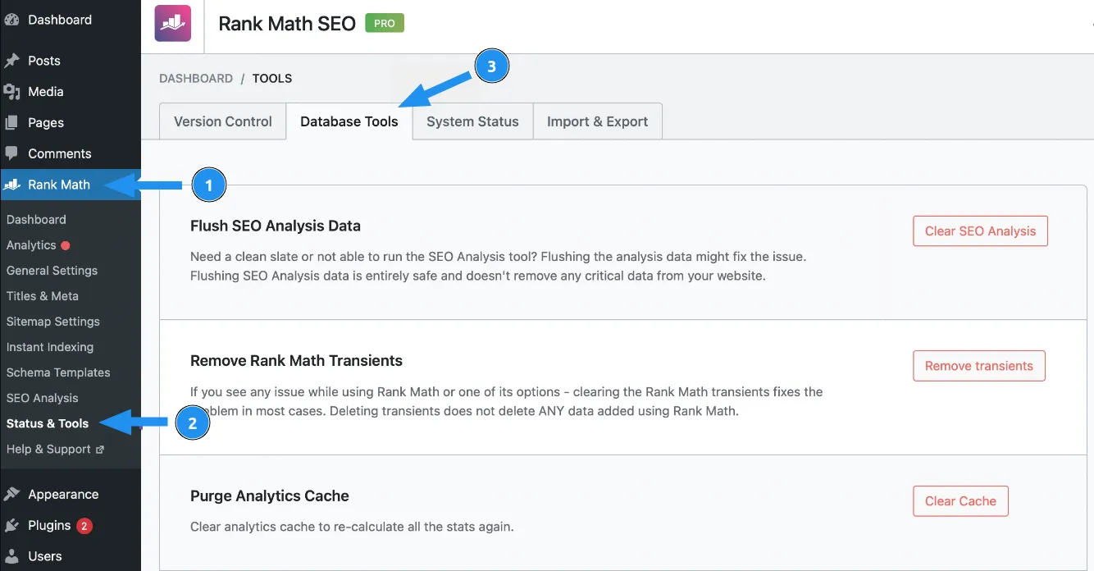Open the System Status tab
The height and width of the screenshot is (571, 1094).
472,121
